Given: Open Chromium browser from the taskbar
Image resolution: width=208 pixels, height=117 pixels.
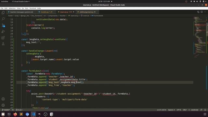Looking at the screenshot, I should click(27, 114).
